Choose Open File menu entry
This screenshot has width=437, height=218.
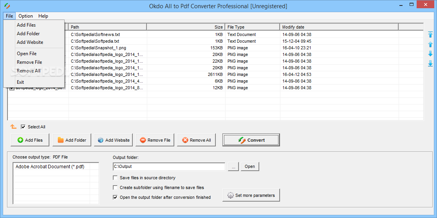tap(34, 54)
